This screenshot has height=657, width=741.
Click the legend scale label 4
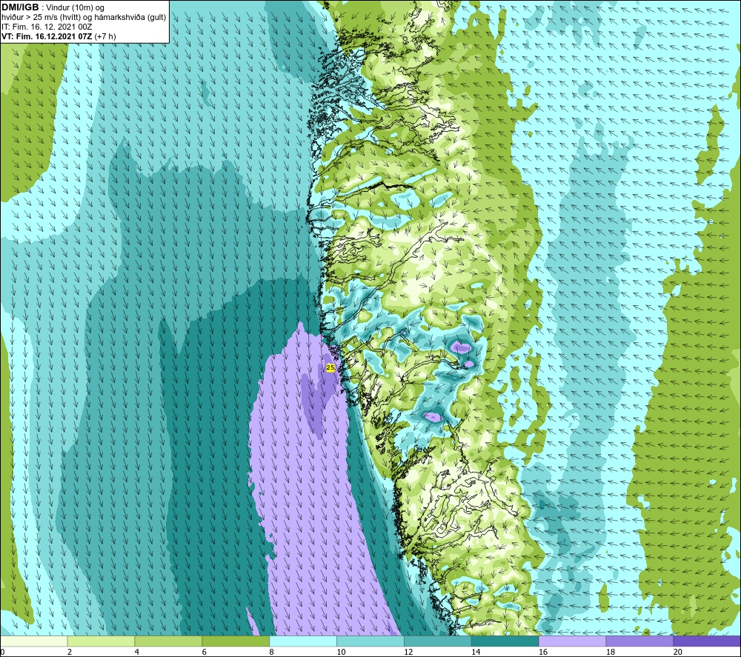137,652
